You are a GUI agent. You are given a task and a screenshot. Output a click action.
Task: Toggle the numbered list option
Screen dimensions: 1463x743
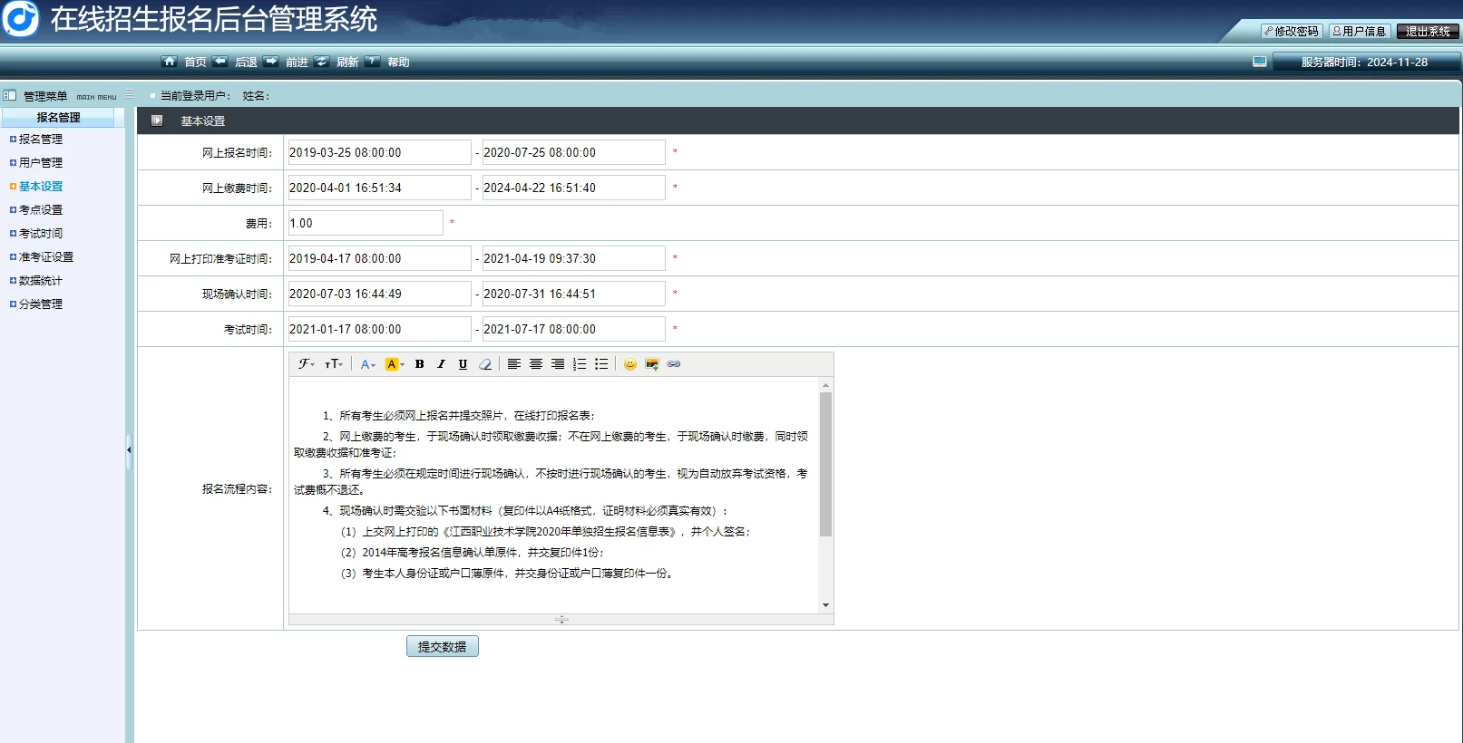click(580, 364)
